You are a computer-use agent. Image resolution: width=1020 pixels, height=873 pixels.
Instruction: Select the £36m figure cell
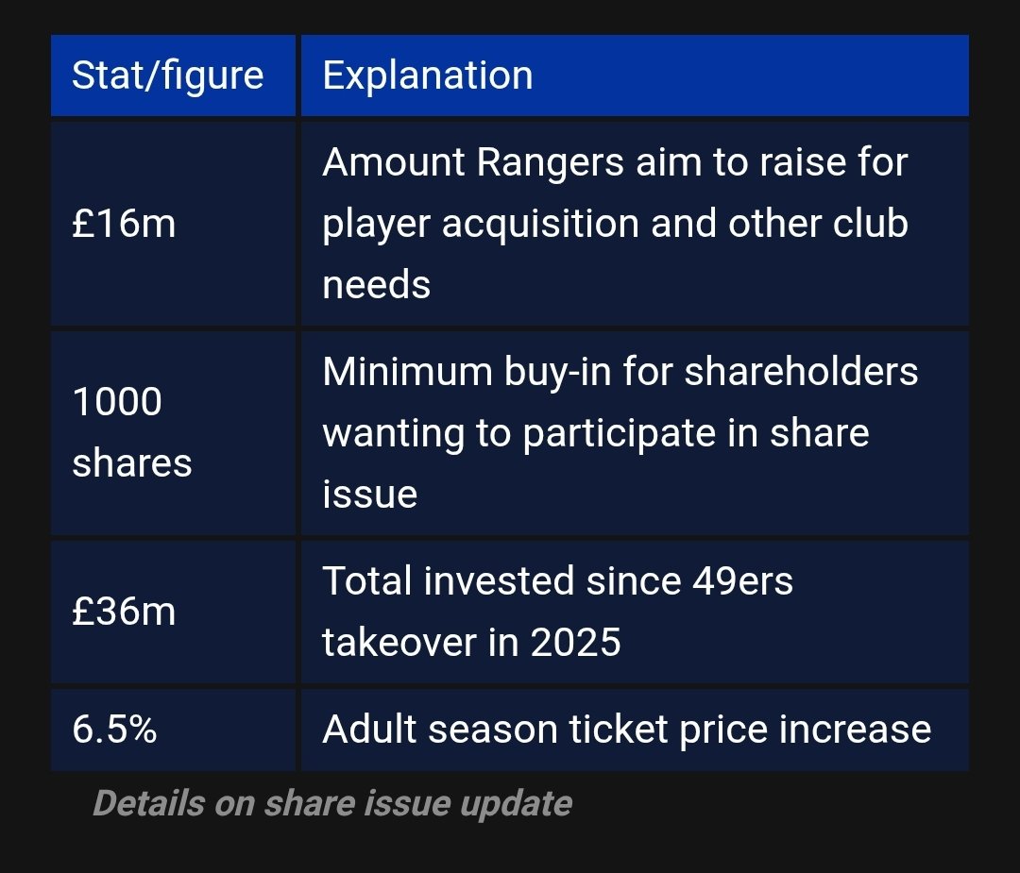tap(124, 612)
